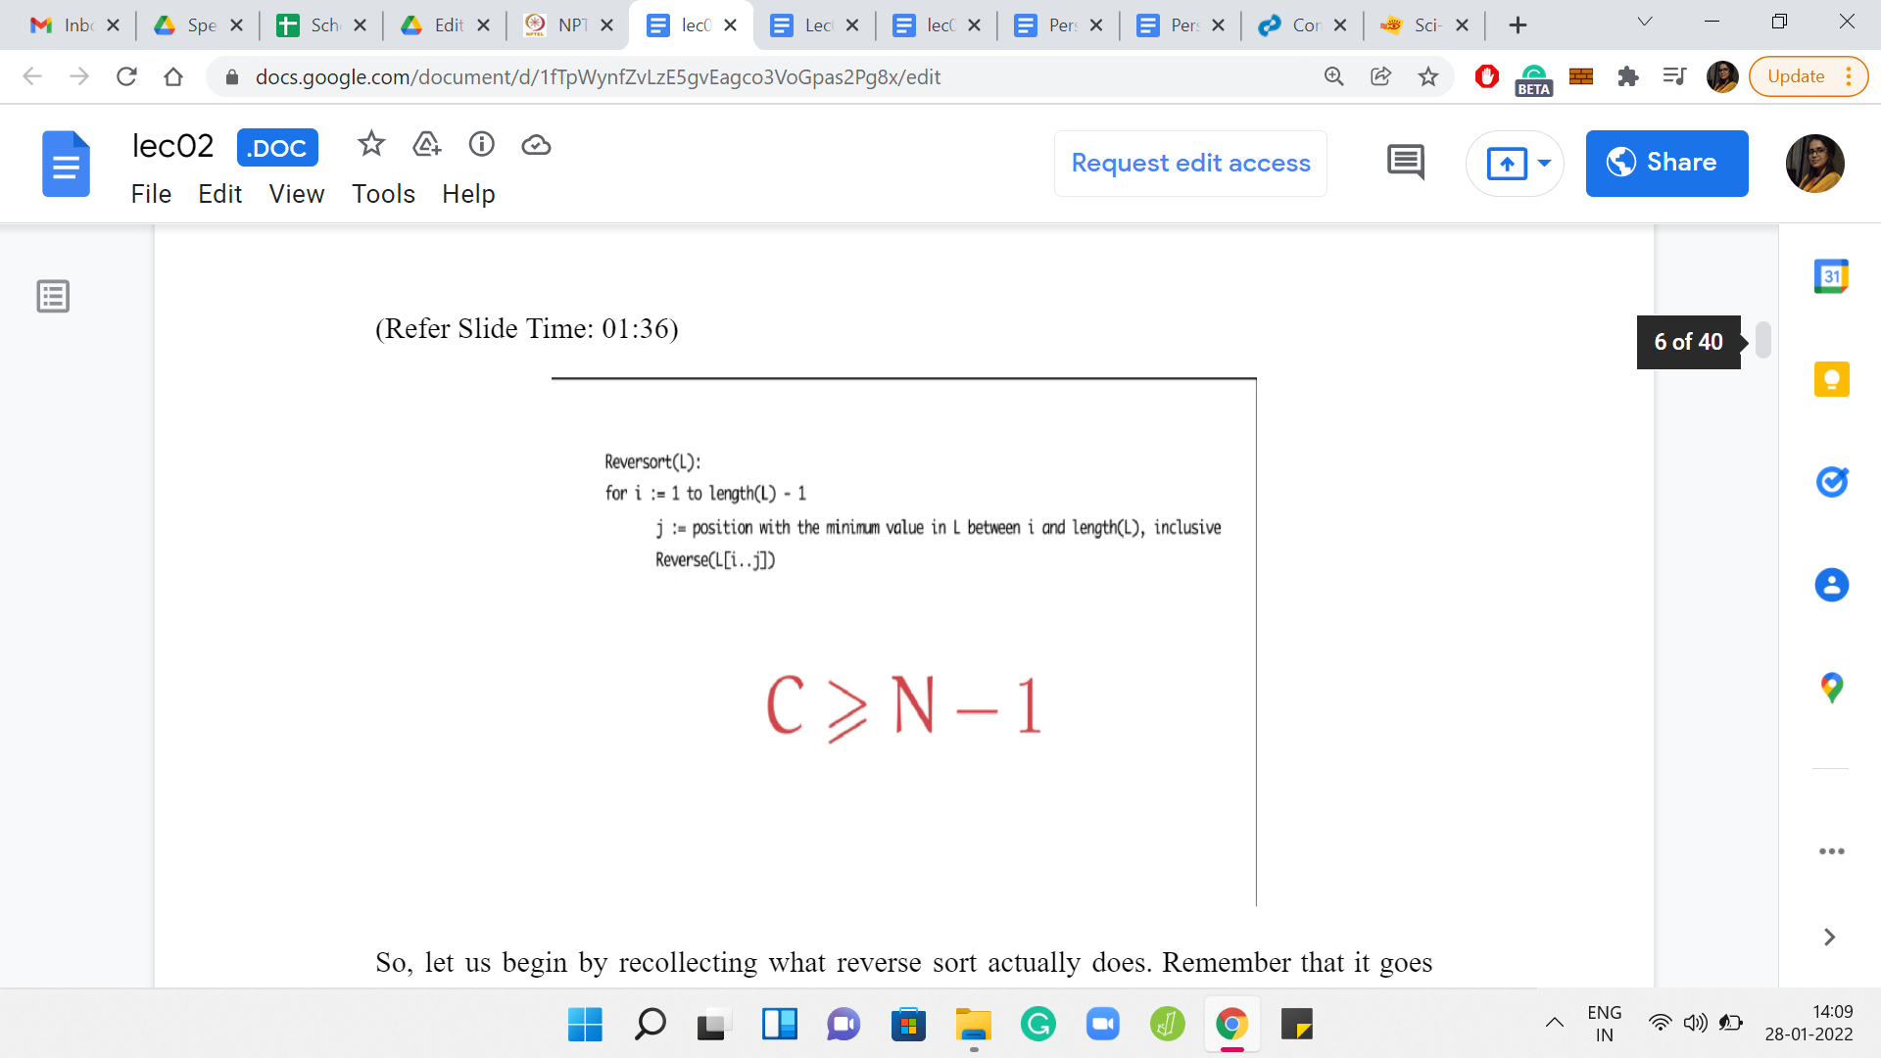Viewport: 1881px width, 1058px height.
Task: Bookmark this page with star icon
Action: 1428,76
